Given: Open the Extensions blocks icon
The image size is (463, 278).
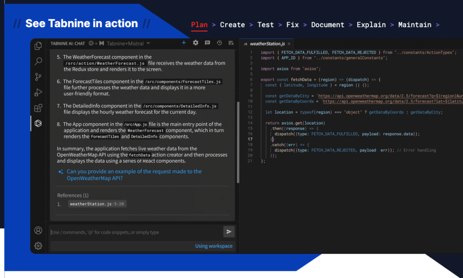Looking at the screenshot, I should coord(38,108).
